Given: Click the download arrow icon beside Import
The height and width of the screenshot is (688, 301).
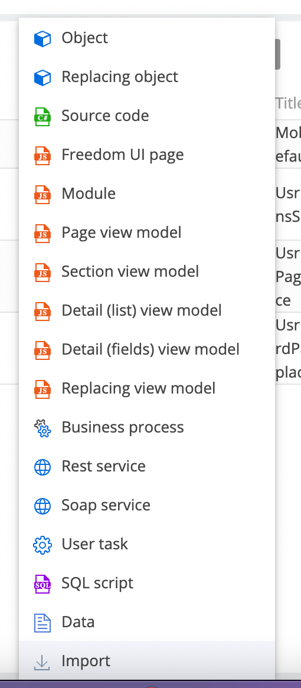Looking at the screenshot, I should 42,662.
